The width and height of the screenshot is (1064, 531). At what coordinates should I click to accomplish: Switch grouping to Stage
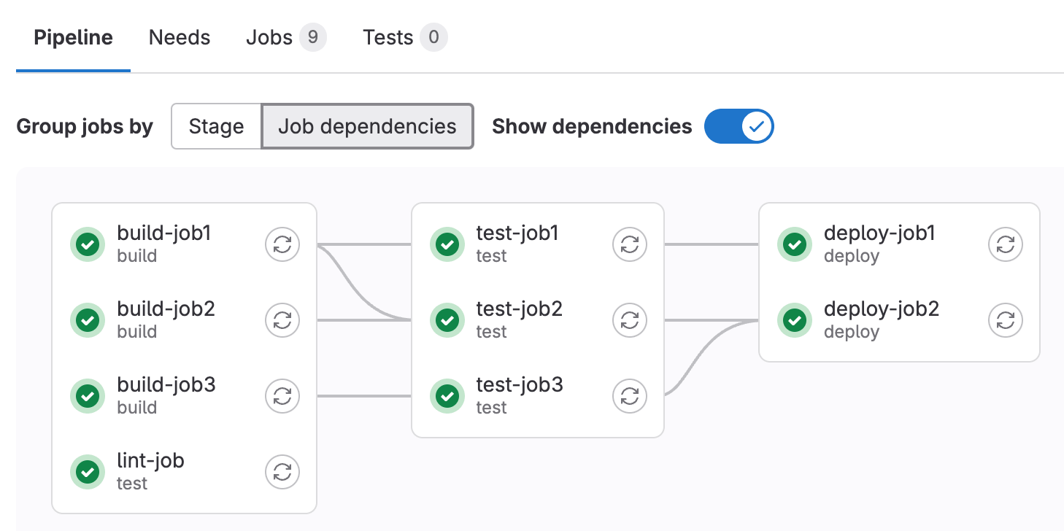click(x=216, y=126)
